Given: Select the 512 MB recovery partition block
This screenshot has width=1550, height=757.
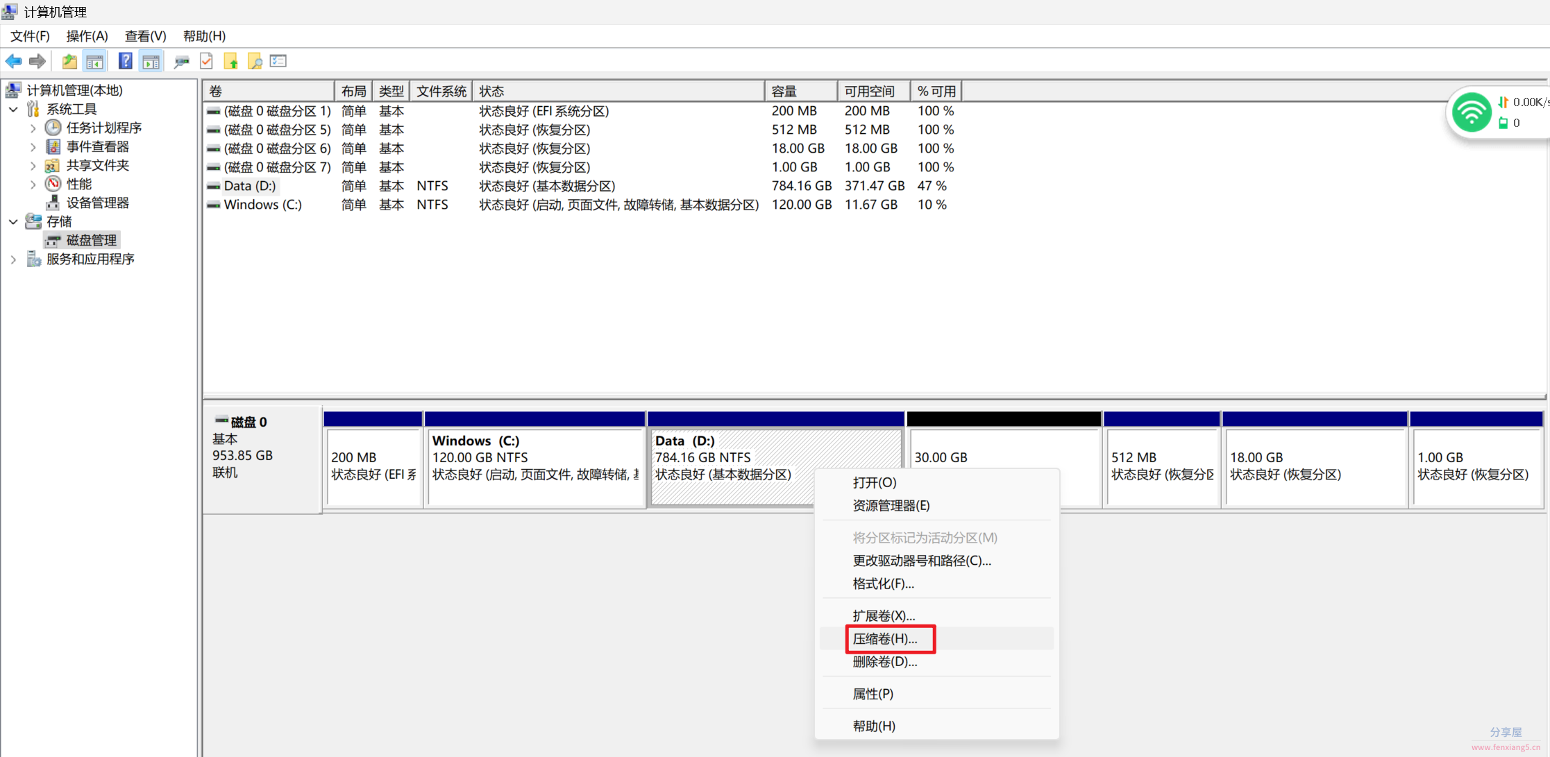Looking at the screenshot, I should click(1162, 460).
